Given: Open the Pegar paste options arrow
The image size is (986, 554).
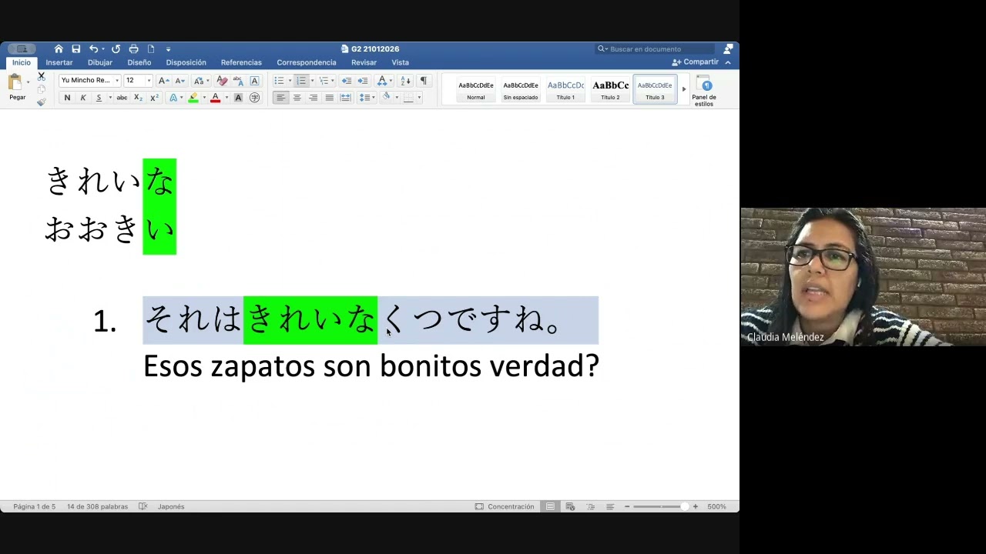Looking at the screenshot, I should click(x=28, y=82).
